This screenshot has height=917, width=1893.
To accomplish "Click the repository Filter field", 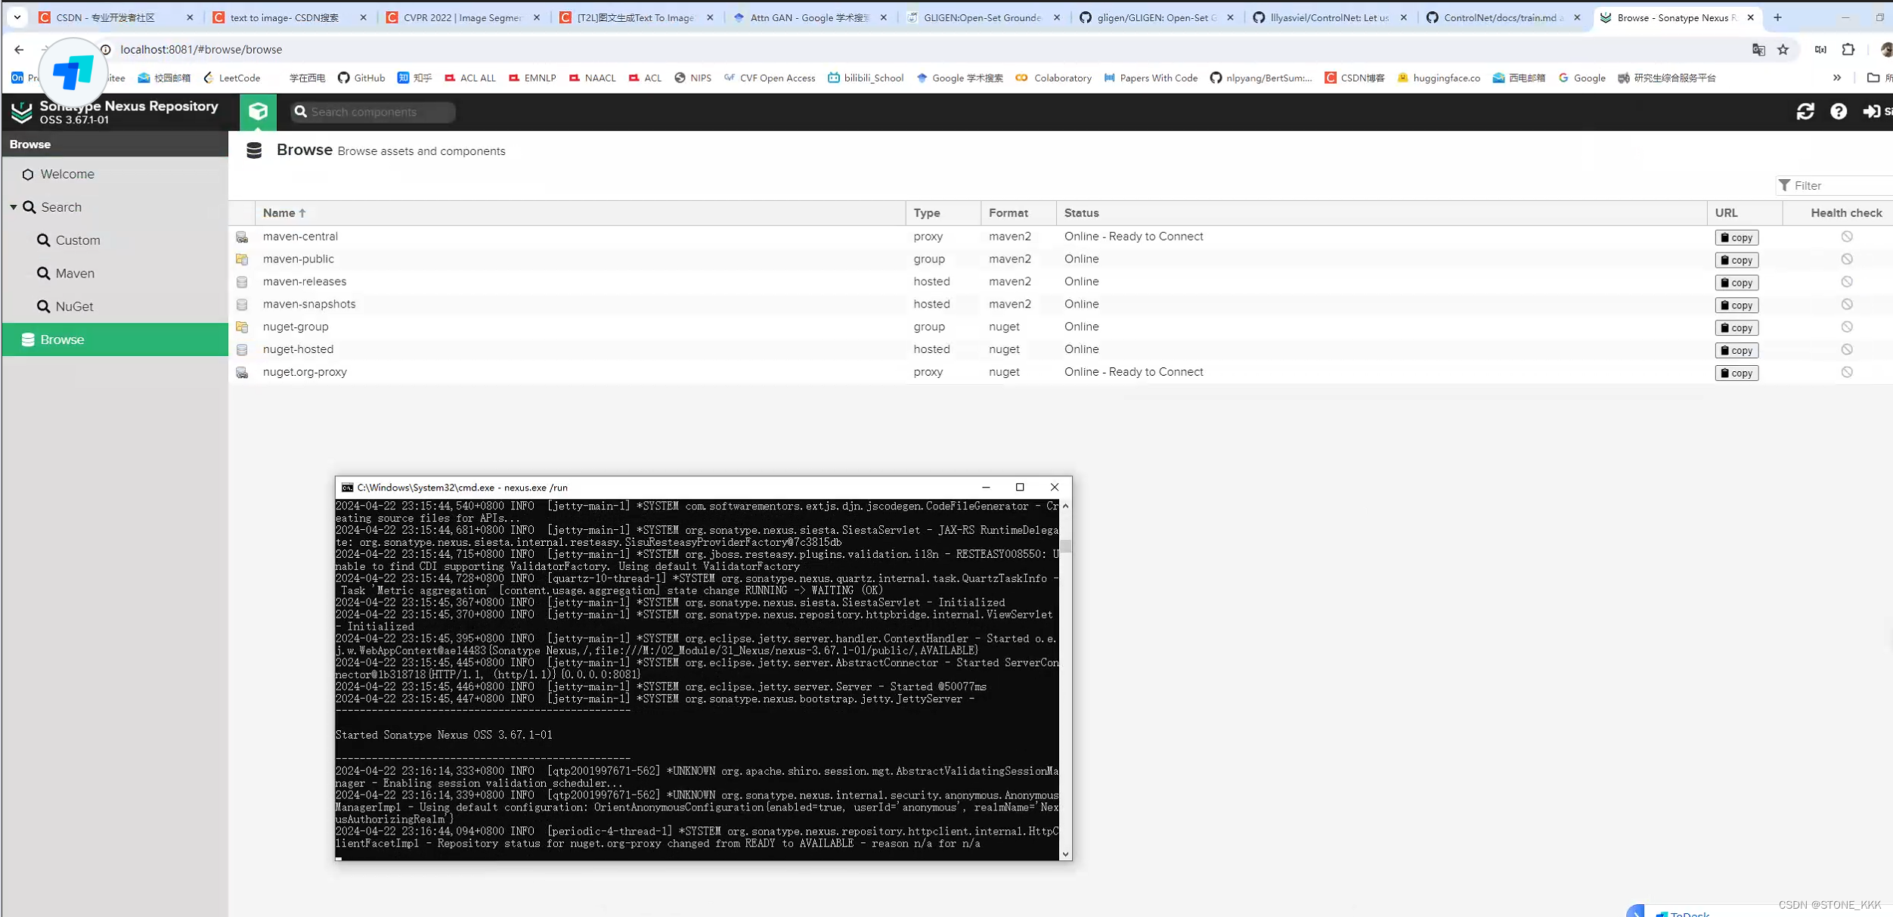I will 1834,186.
